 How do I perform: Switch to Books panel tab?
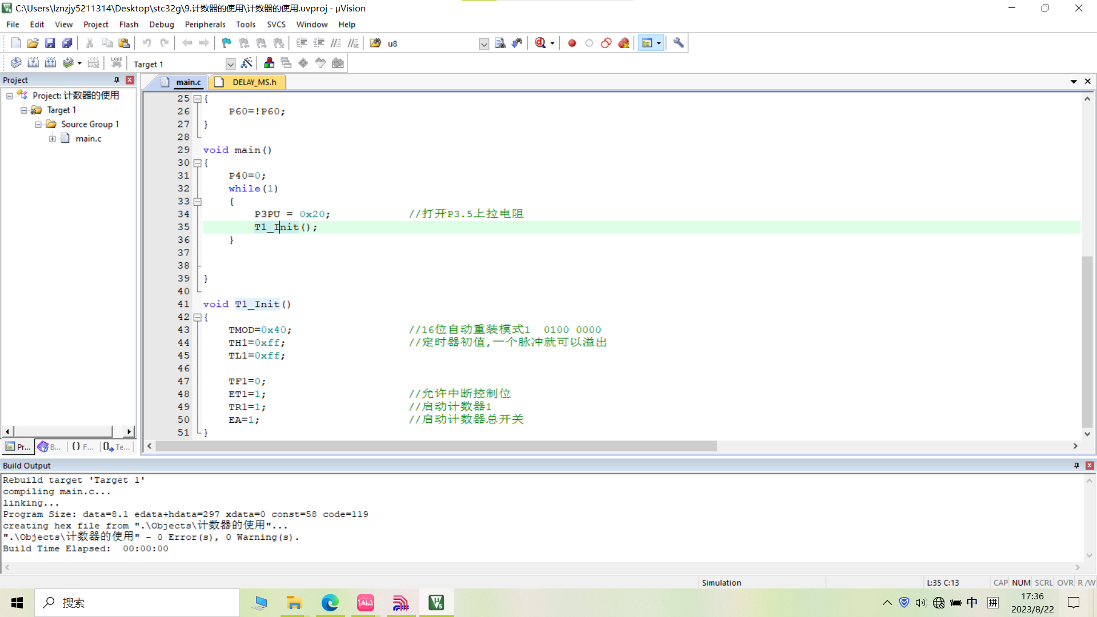(50, 447)
